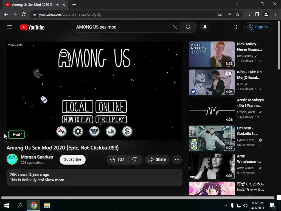Open the Windows notification center

pyautogui.click(x=272, y=206)
